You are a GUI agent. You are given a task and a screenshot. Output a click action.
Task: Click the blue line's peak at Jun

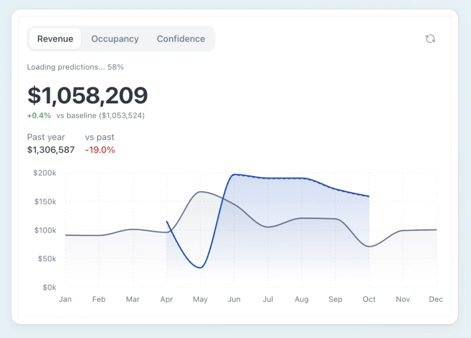pyautogui.click(x=234, y=175)
